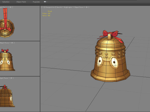Click the Verts count statistic text

[46, 16]
